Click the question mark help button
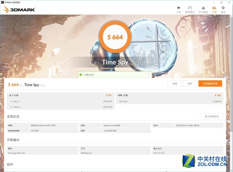This screenshot has height=172, width=233. click(x=149, y=75)
